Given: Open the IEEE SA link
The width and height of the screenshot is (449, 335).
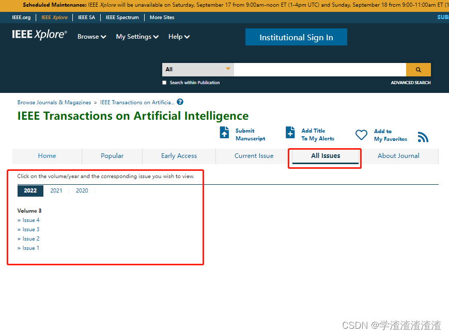Looking at the screenshot, I should 86,18.
